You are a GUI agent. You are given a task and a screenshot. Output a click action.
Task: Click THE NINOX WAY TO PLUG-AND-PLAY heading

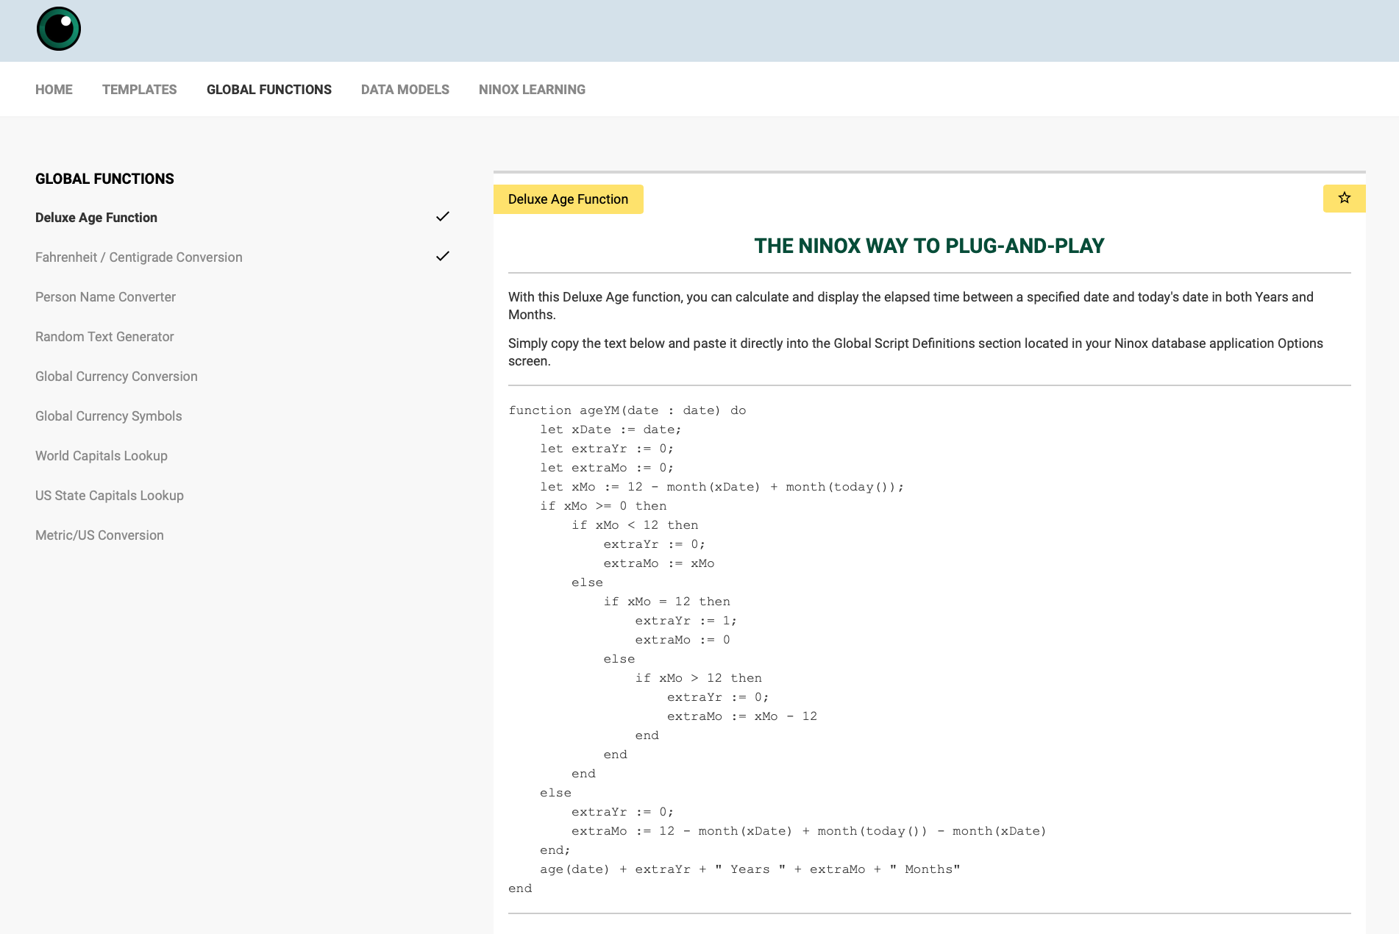929,246
